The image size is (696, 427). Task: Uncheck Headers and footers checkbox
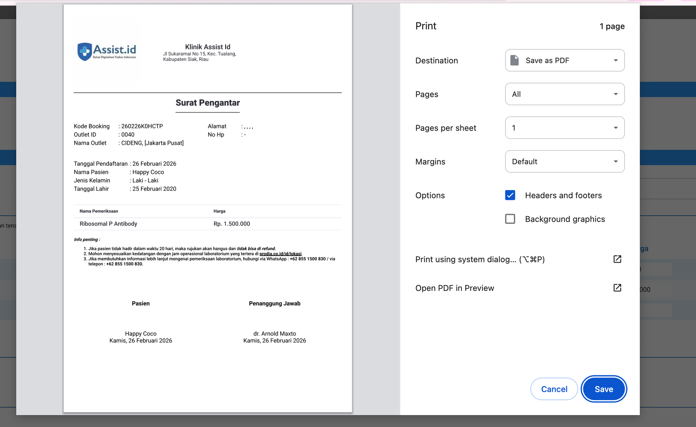pyautogui.click(x=510, y=195)
